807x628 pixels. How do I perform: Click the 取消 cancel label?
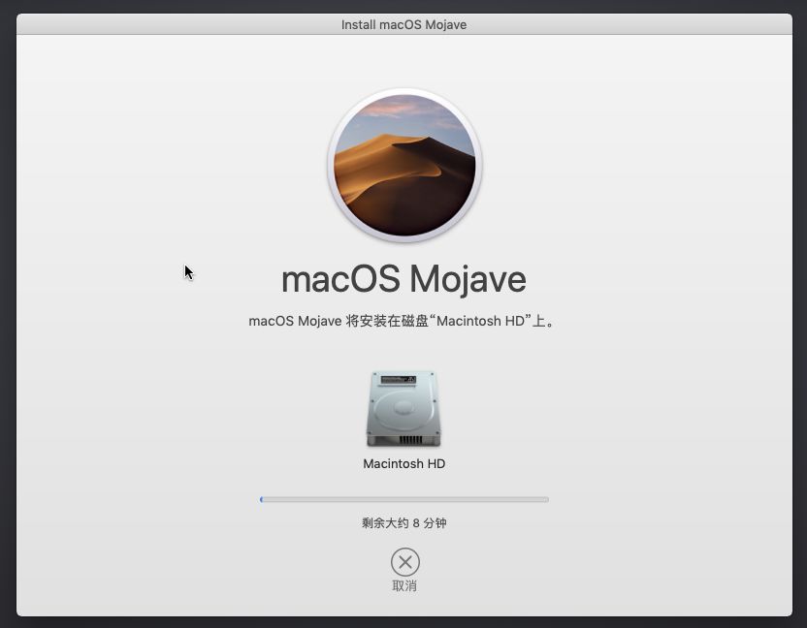404,585
